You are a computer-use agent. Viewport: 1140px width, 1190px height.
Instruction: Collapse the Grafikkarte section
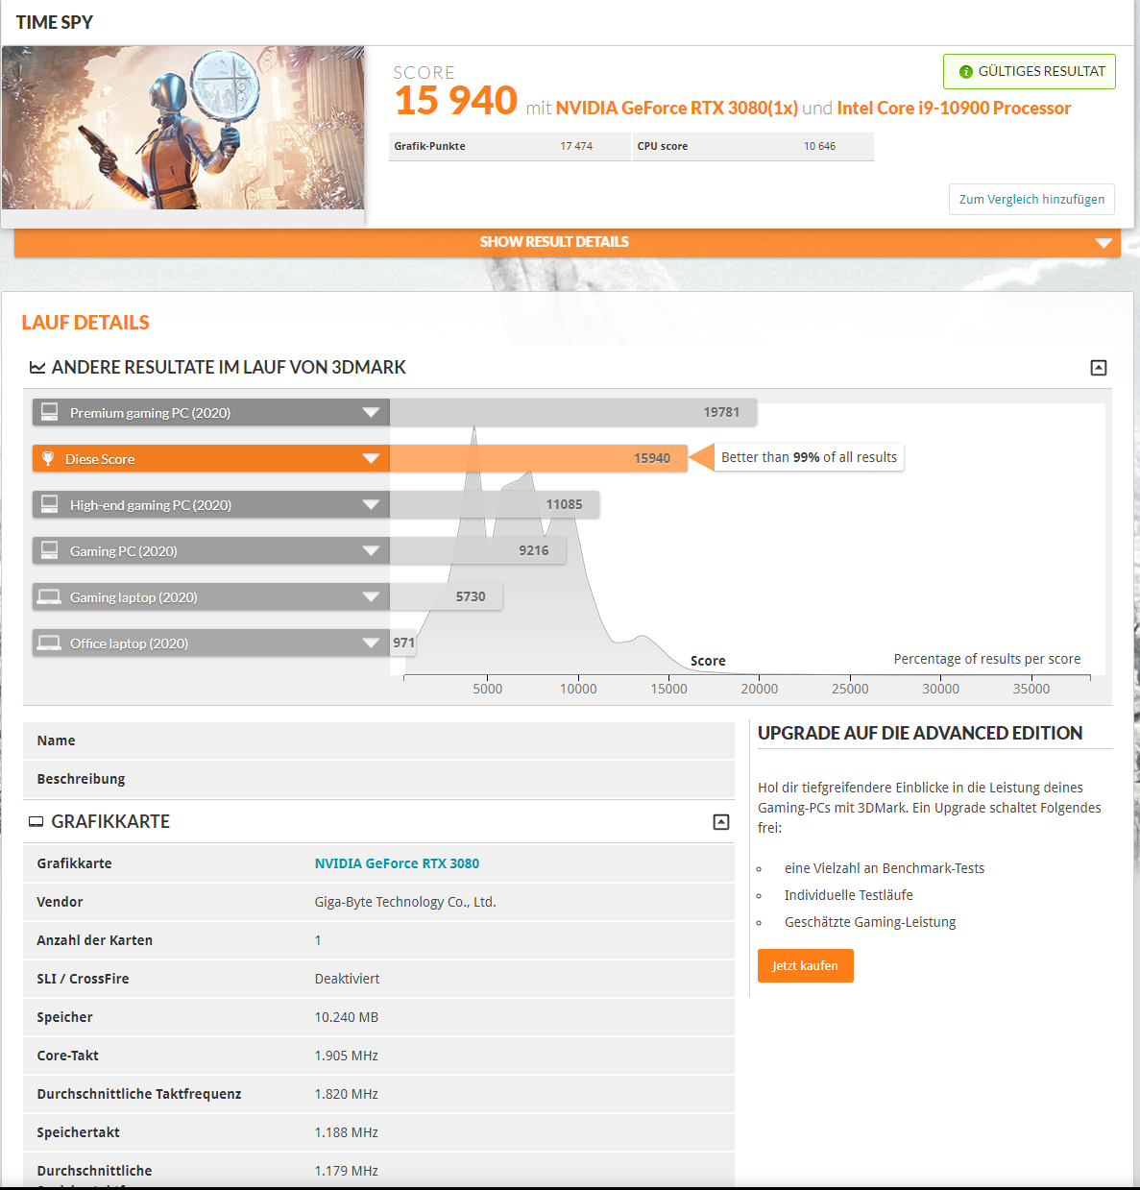pyautogui.click(x=721, y=822)
